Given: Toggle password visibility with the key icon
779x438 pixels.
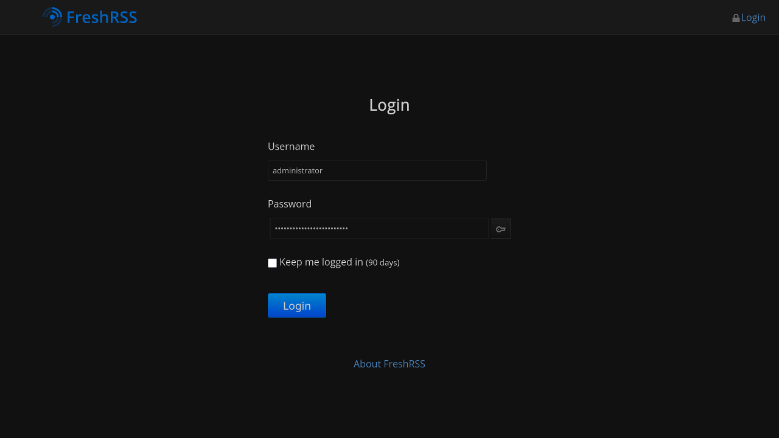Looking at the screenshot, I should [x=500, y=228].
